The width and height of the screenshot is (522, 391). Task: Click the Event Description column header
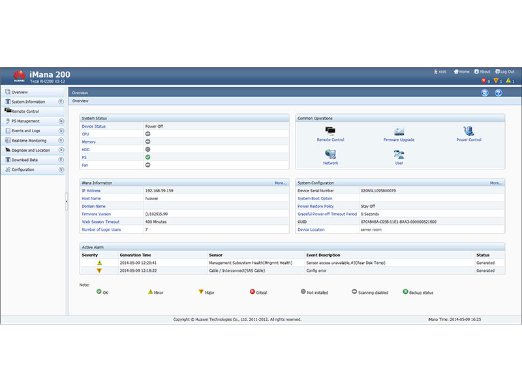pos(323,255)
